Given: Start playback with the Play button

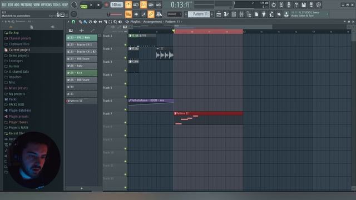Looking at the screenshot, I should 91,5.
